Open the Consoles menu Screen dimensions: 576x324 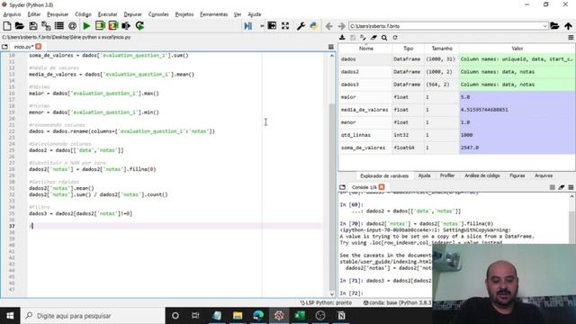pyautogui.click(x=158, y=14)
